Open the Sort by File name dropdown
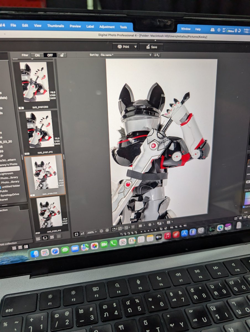 (x=126, y=55)
